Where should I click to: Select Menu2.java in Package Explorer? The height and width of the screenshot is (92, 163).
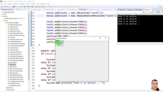tap(13, 67)
